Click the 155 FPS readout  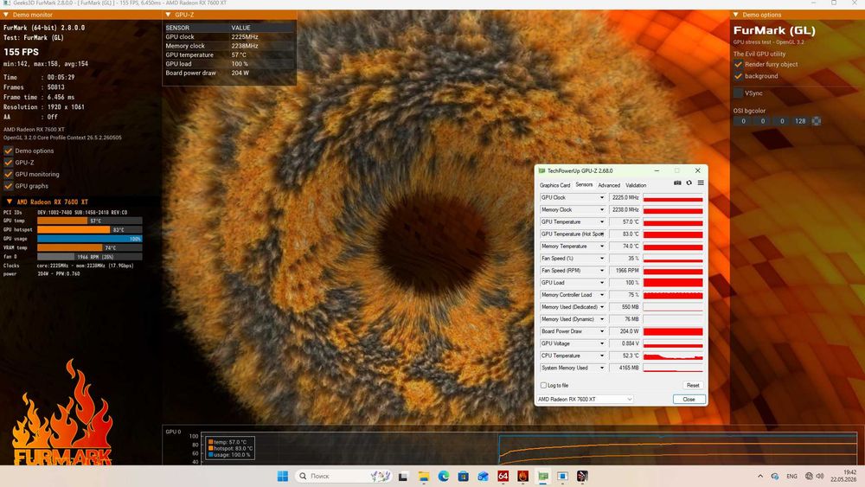tap(21, 52)
